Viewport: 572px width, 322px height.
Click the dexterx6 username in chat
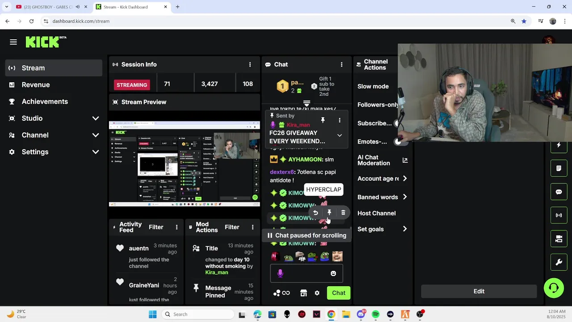point(282,172)
